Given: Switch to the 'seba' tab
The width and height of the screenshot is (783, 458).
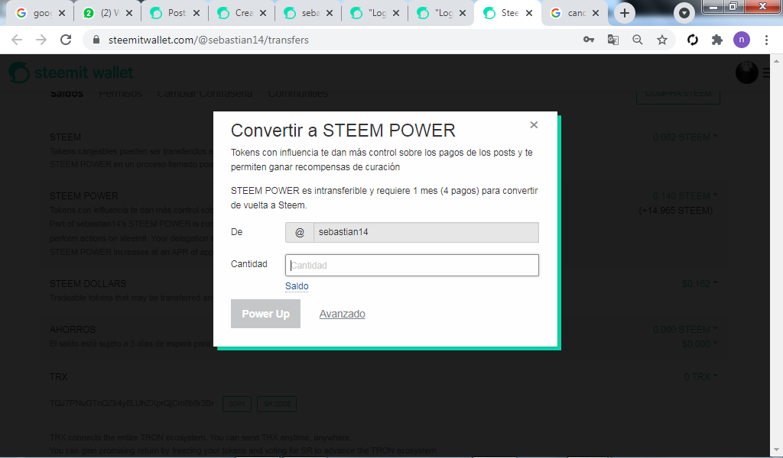Looking at the screenshot, I should [x=303, y=13].
